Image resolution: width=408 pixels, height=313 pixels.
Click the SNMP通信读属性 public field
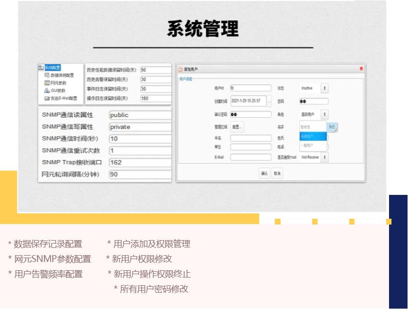pyautogui.click(x=140, y=116)
